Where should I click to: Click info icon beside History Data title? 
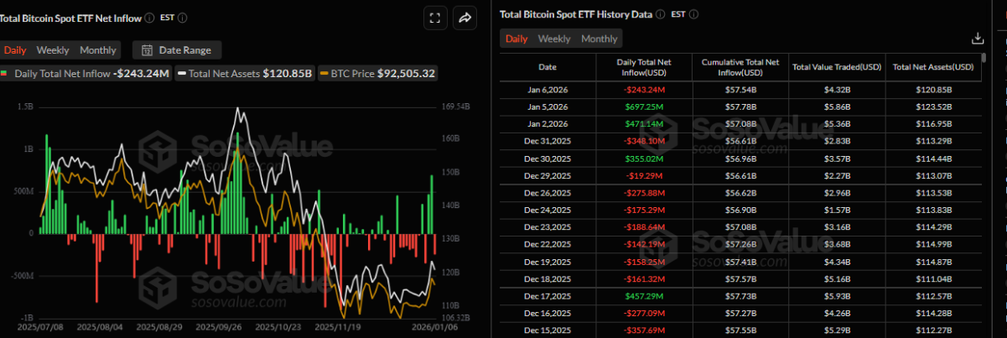(x=660, y=14)
